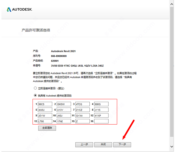Viewport: 175px width, 153px height.
Task: Click activation code field 11 containing QYX4
Action: click(x=82, y=115)
